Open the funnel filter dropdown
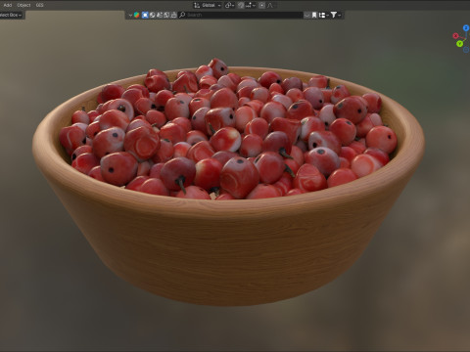Screen dimensions: 470x352 (x=335, y=15)
